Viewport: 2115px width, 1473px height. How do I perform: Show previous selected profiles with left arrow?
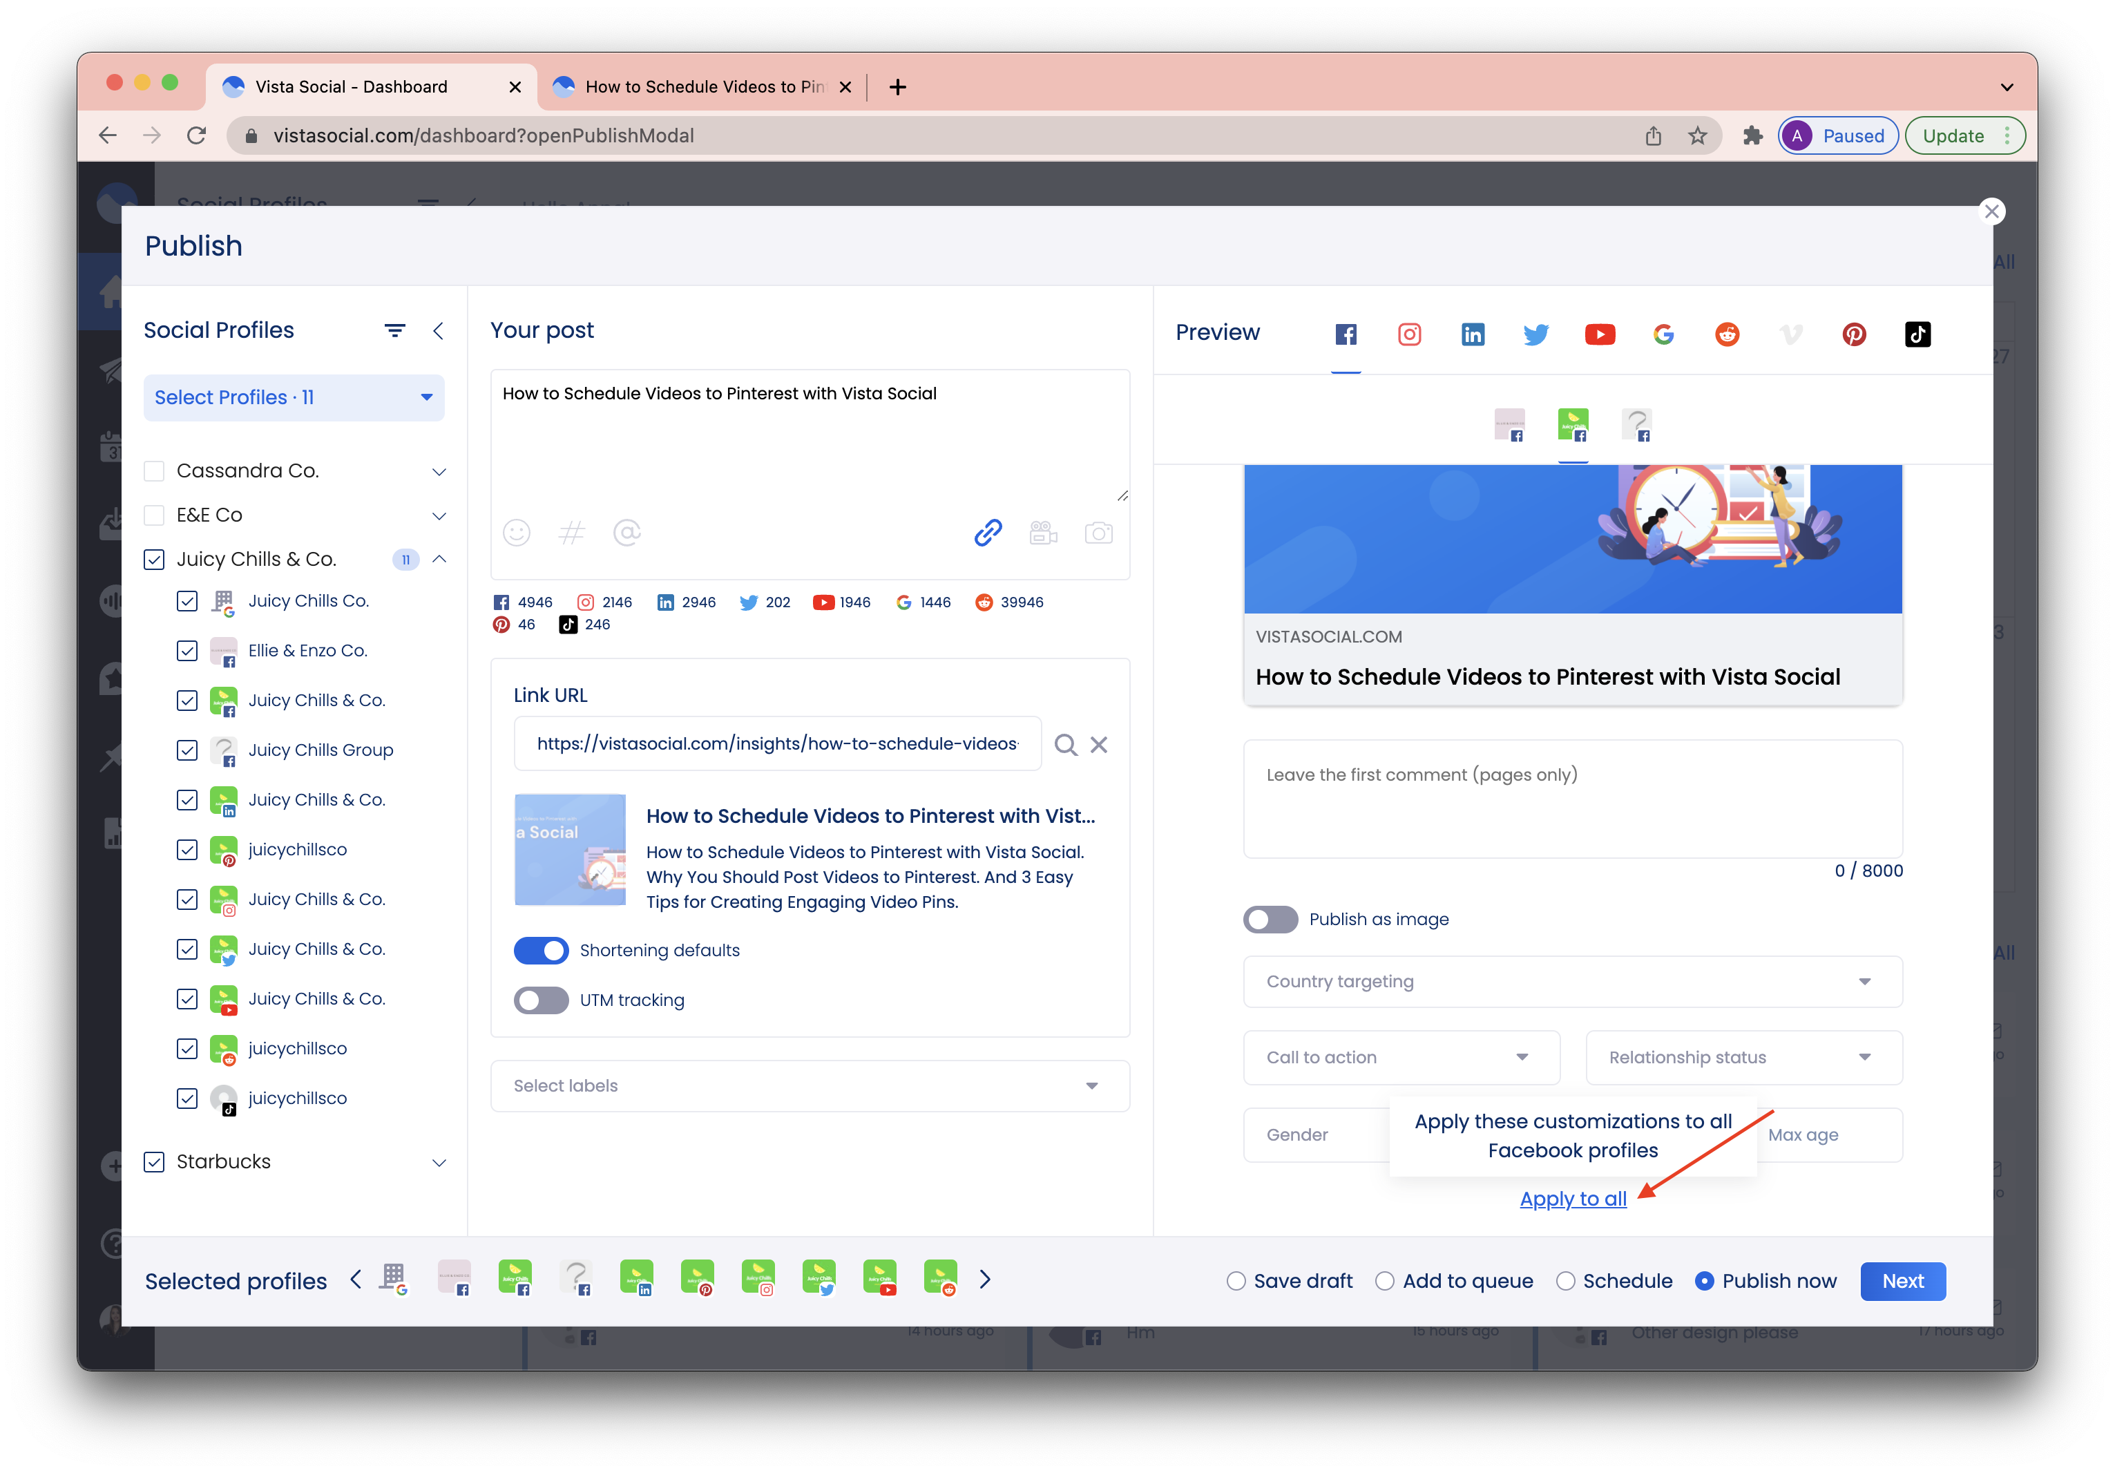tap(356, 1280)
